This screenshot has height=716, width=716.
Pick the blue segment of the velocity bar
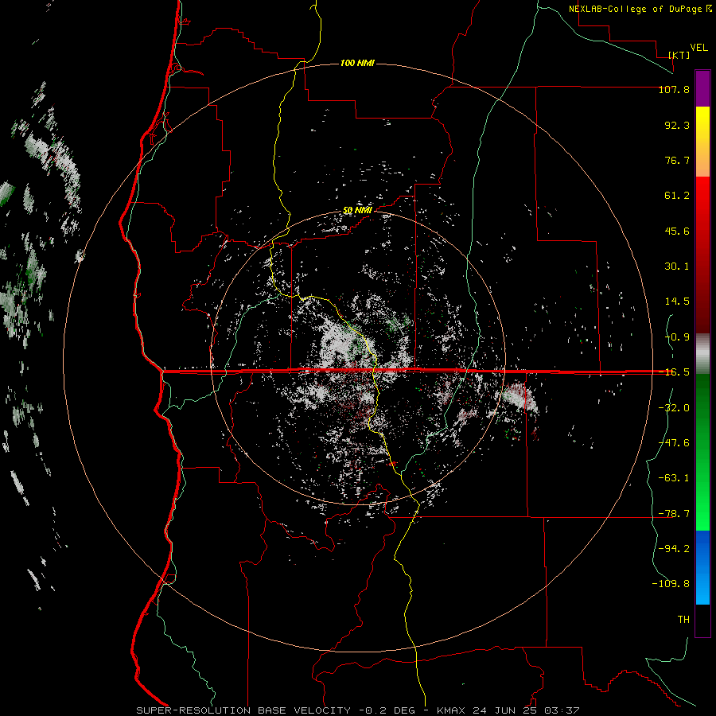702,567
